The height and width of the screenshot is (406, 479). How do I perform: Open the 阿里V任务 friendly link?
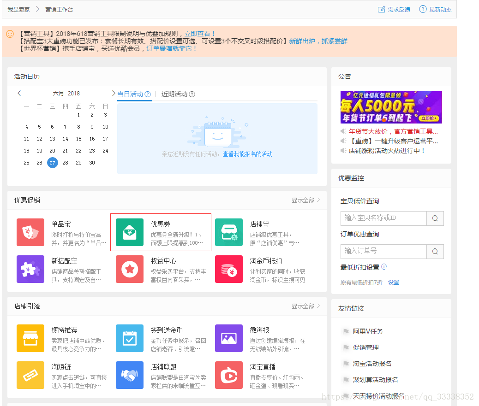tap(368, 331)
